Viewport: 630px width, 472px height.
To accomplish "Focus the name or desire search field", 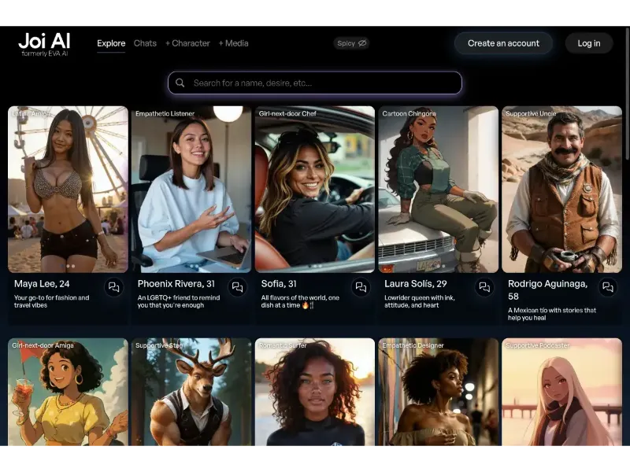I will (323, 83).
